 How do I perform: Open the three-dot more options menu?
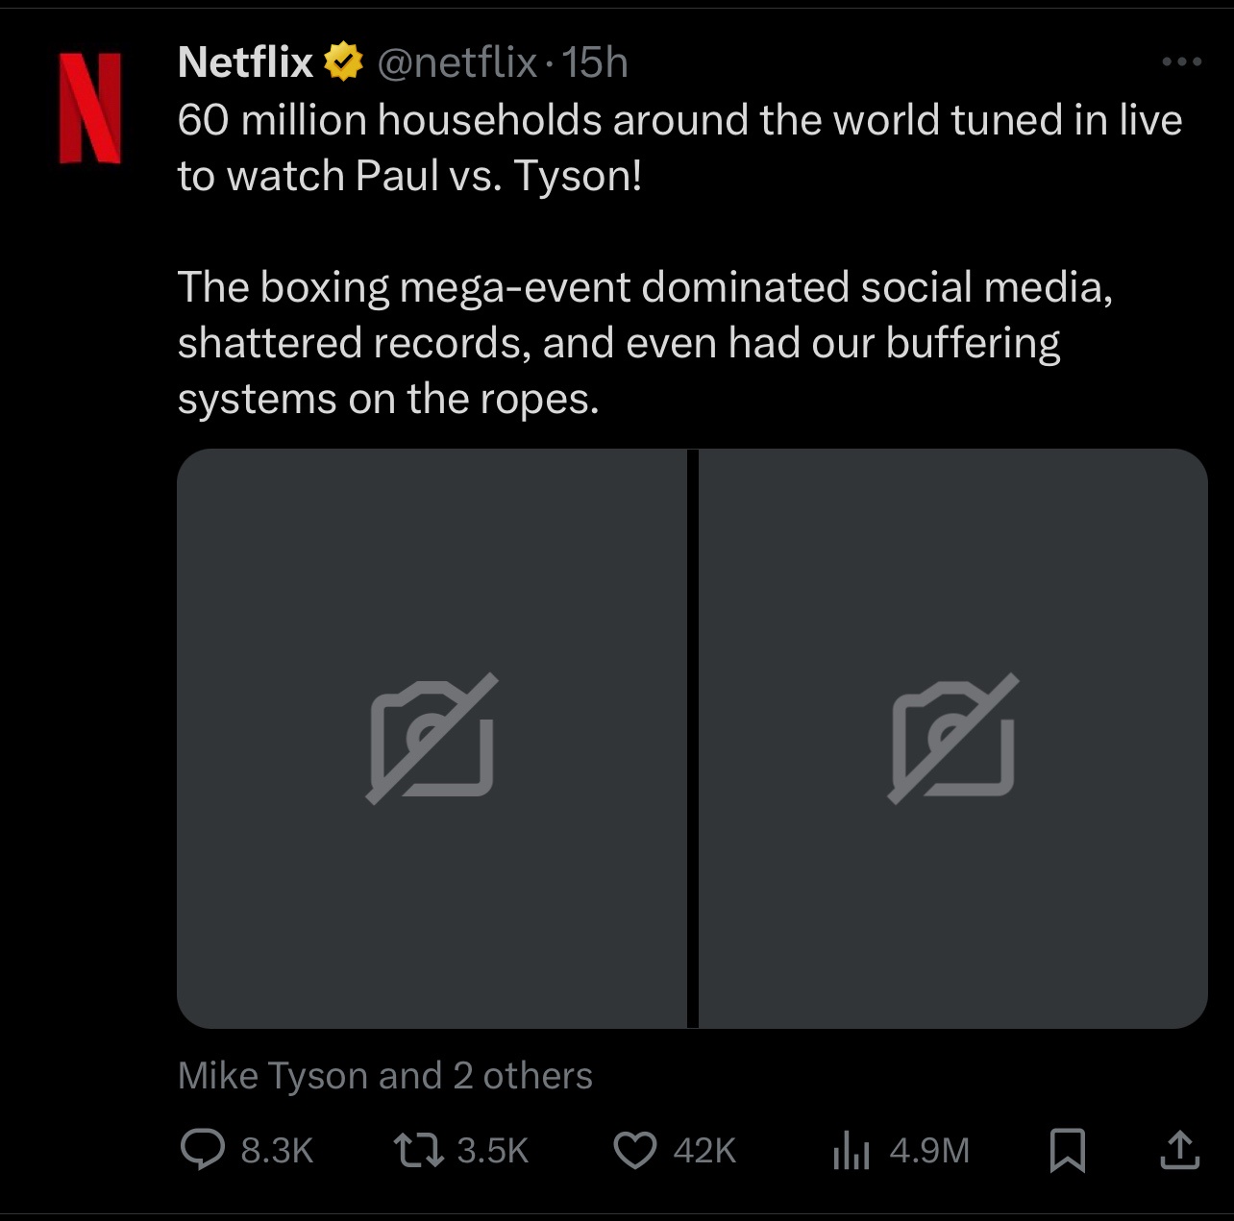[1181, 62]
